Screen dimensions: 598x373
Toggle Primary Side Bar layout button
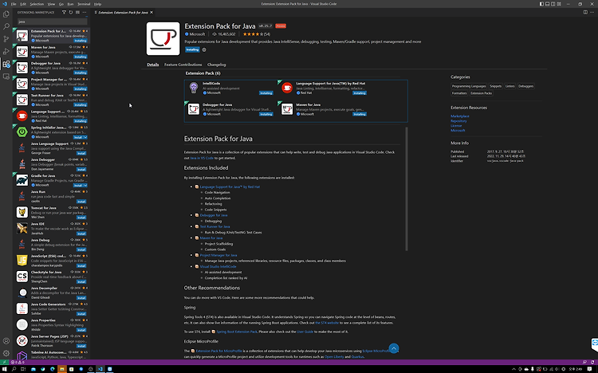[541, 4]
